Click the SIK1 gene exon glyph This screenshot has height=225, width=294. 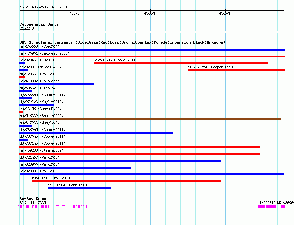[x=53, y=206]
